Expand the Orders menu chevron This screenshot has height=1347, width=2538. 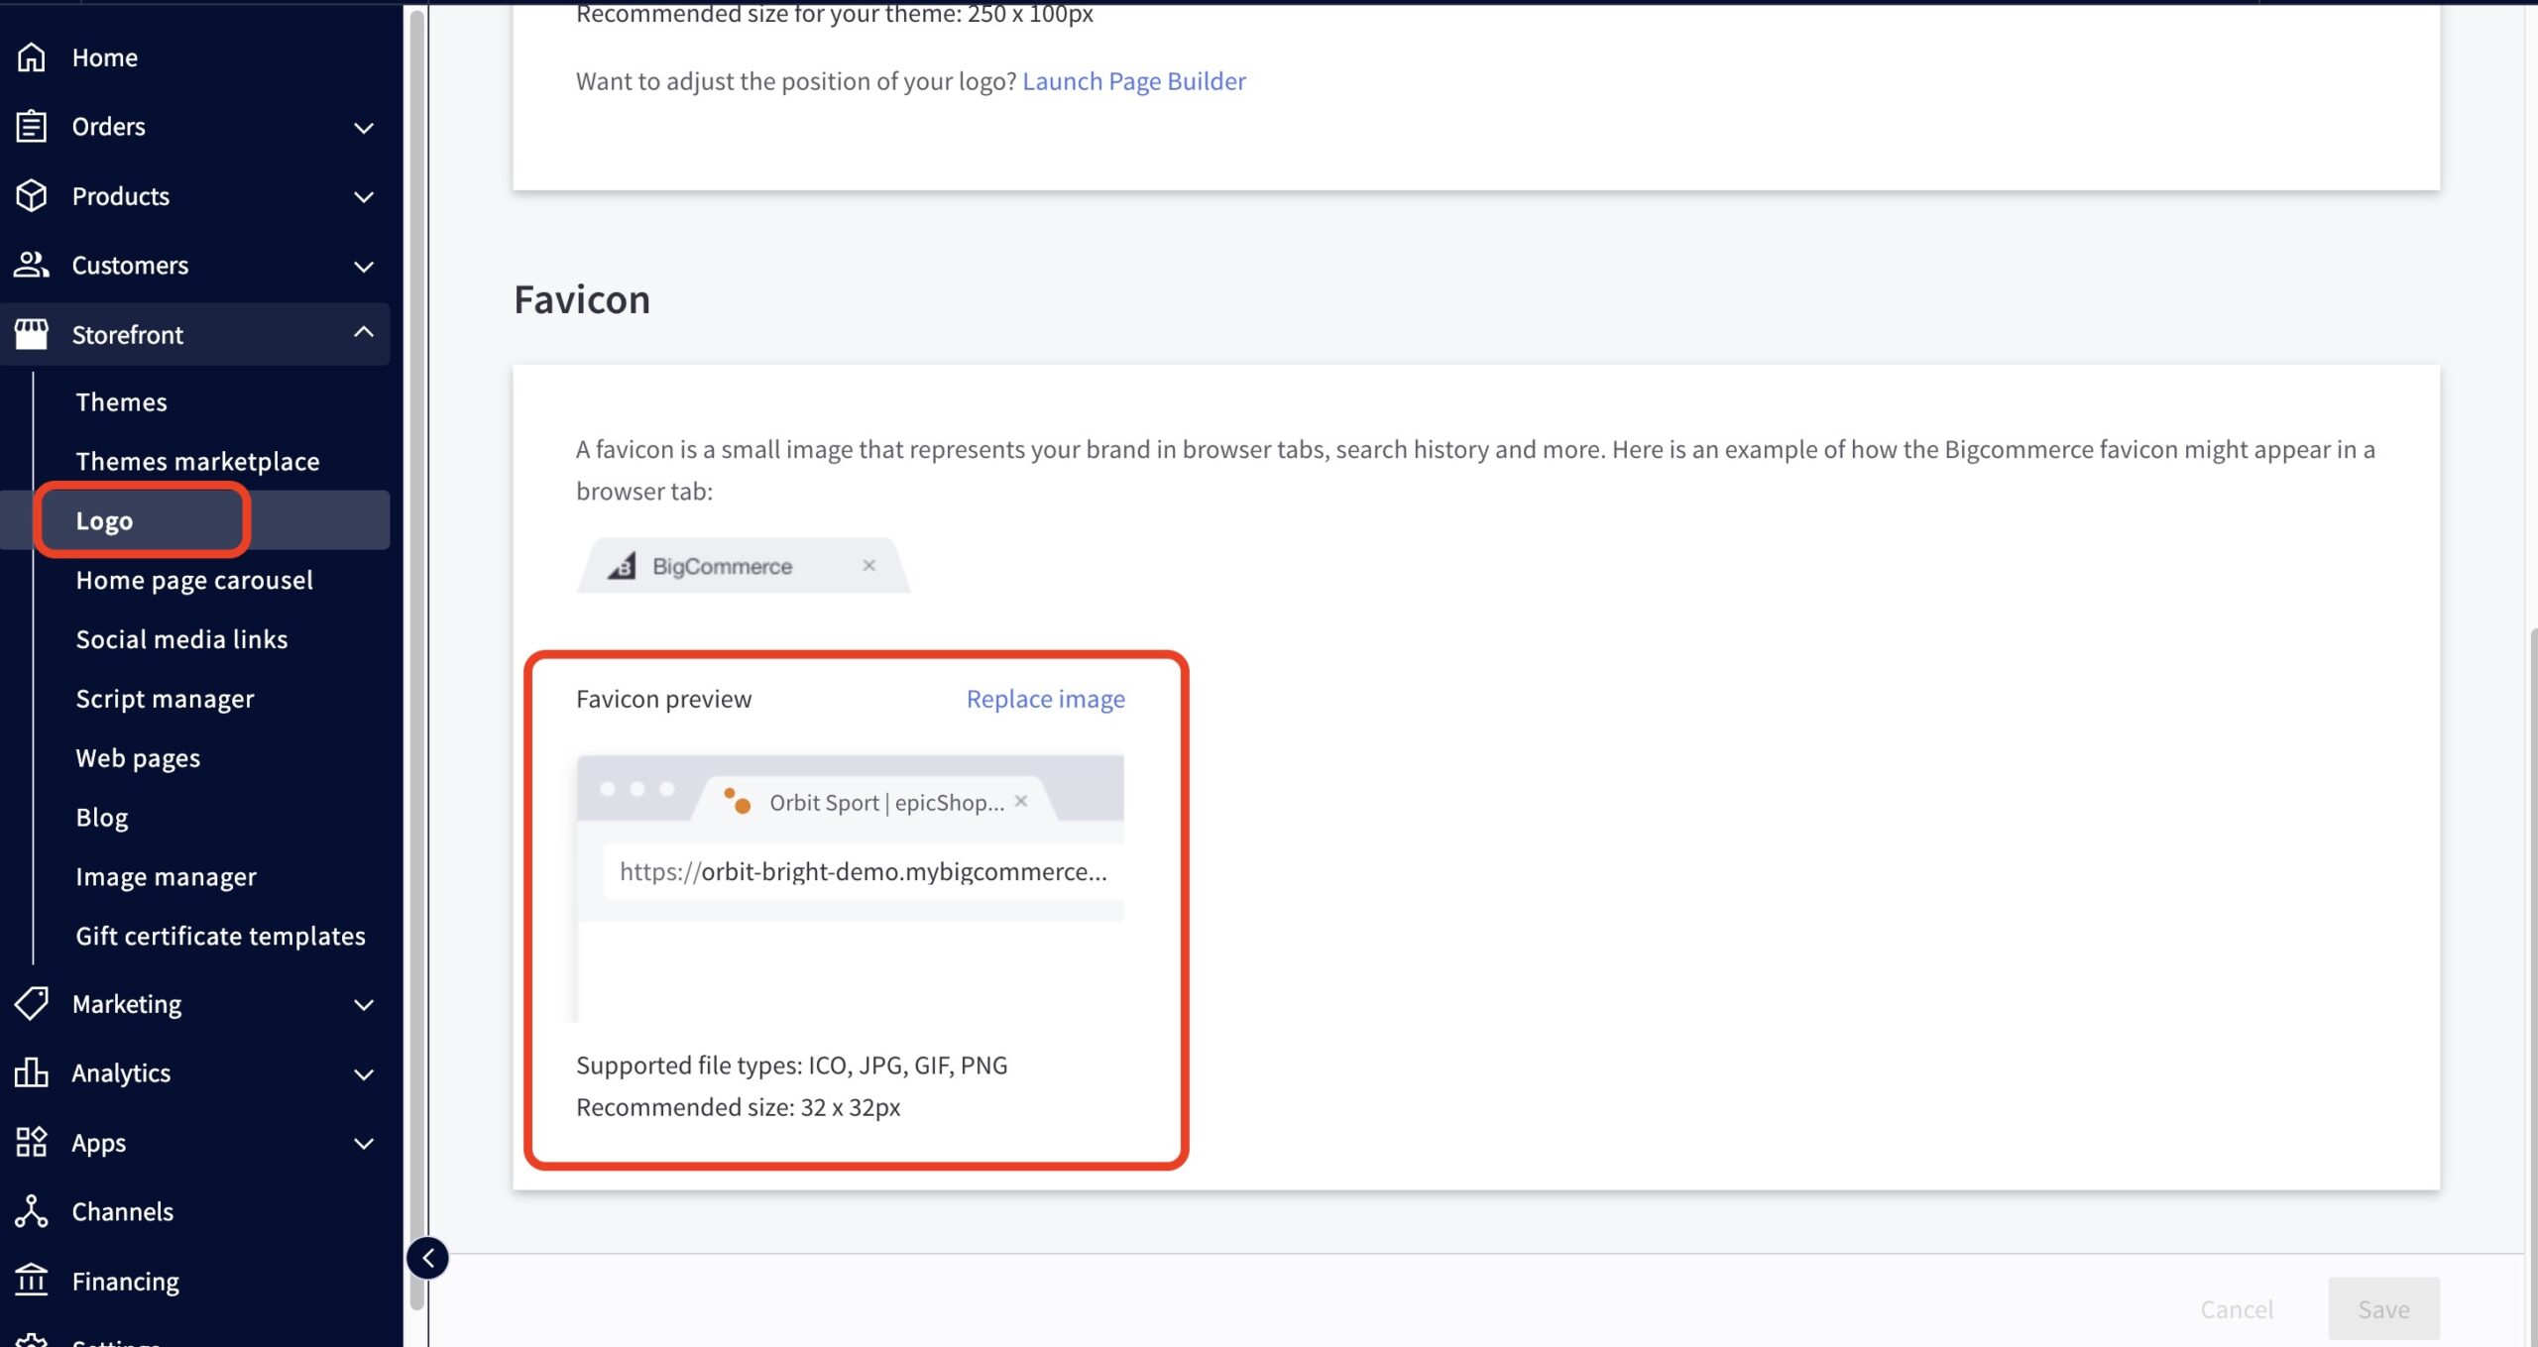coord(364,128)
